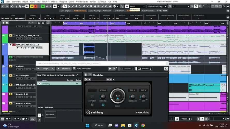This screenshot has width=230, height=129.
Task: Select the Mute X tool
Action: coord(87,6)
